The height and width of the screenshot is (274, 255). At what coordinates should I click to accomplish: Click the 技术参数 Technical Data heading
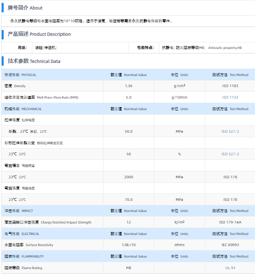[x=34, y=61]
